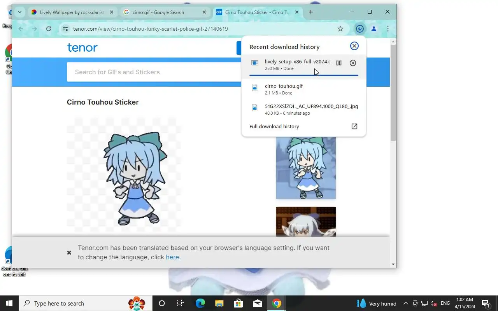Close the Cirno Touhou Sticker tab
Screen dimensions: 498x311
pyautogui.click(x=297, y=12)
